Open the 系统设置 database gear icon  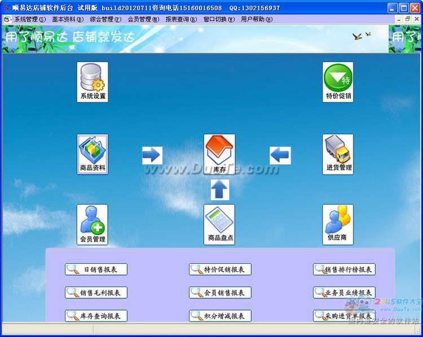point(92,81)
